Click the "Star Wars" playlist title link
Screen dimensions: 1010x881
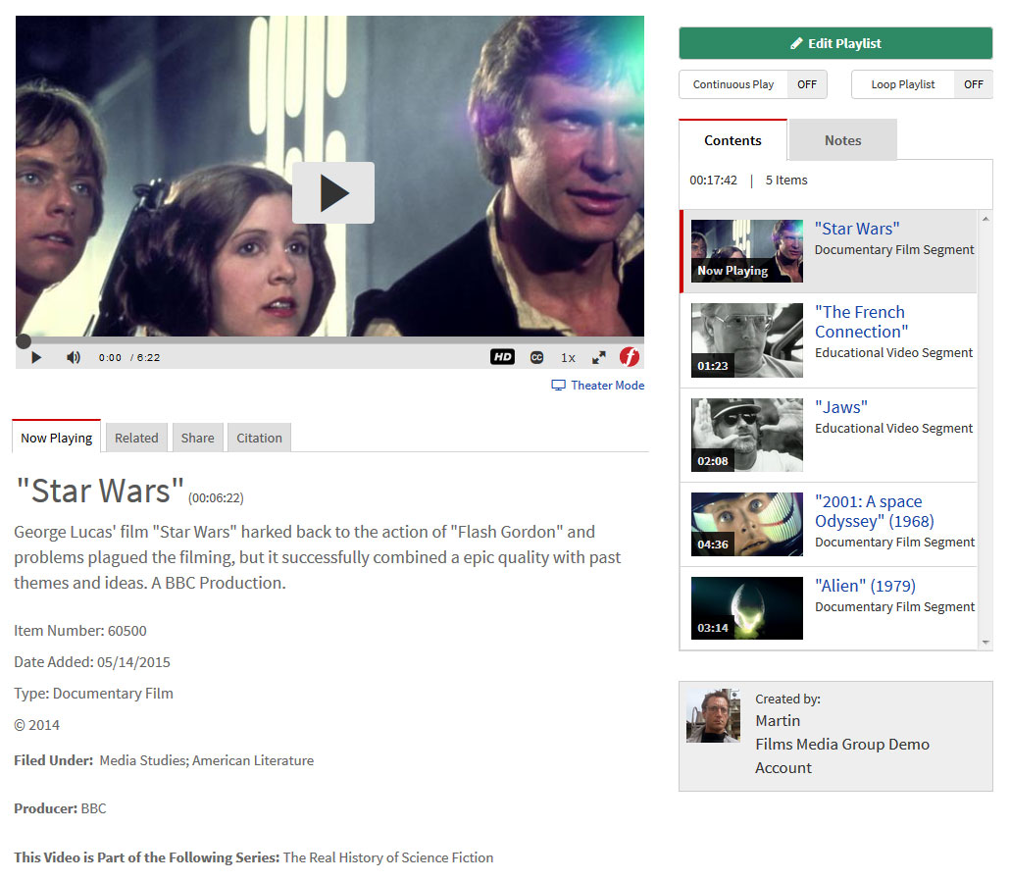pos(857,229)
